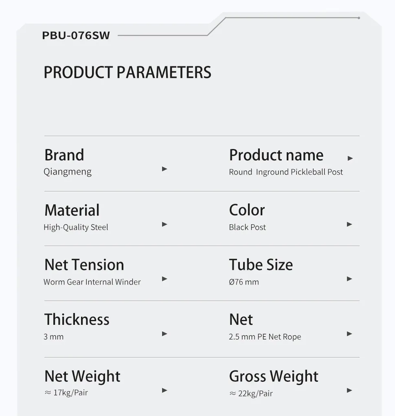The width and height of the screenshot is (395, 416).
Task: Click the Qiangmeng brand name
Action: [68, 172]
